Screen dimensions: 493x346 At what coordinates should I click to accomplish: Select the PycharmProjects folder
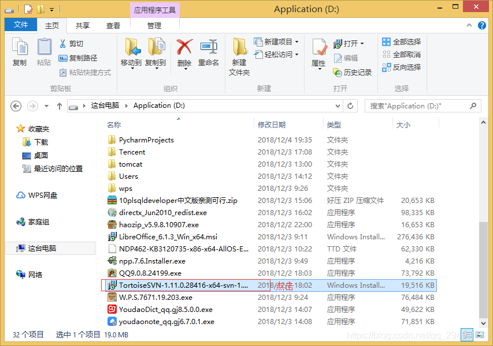pos(146,140)
